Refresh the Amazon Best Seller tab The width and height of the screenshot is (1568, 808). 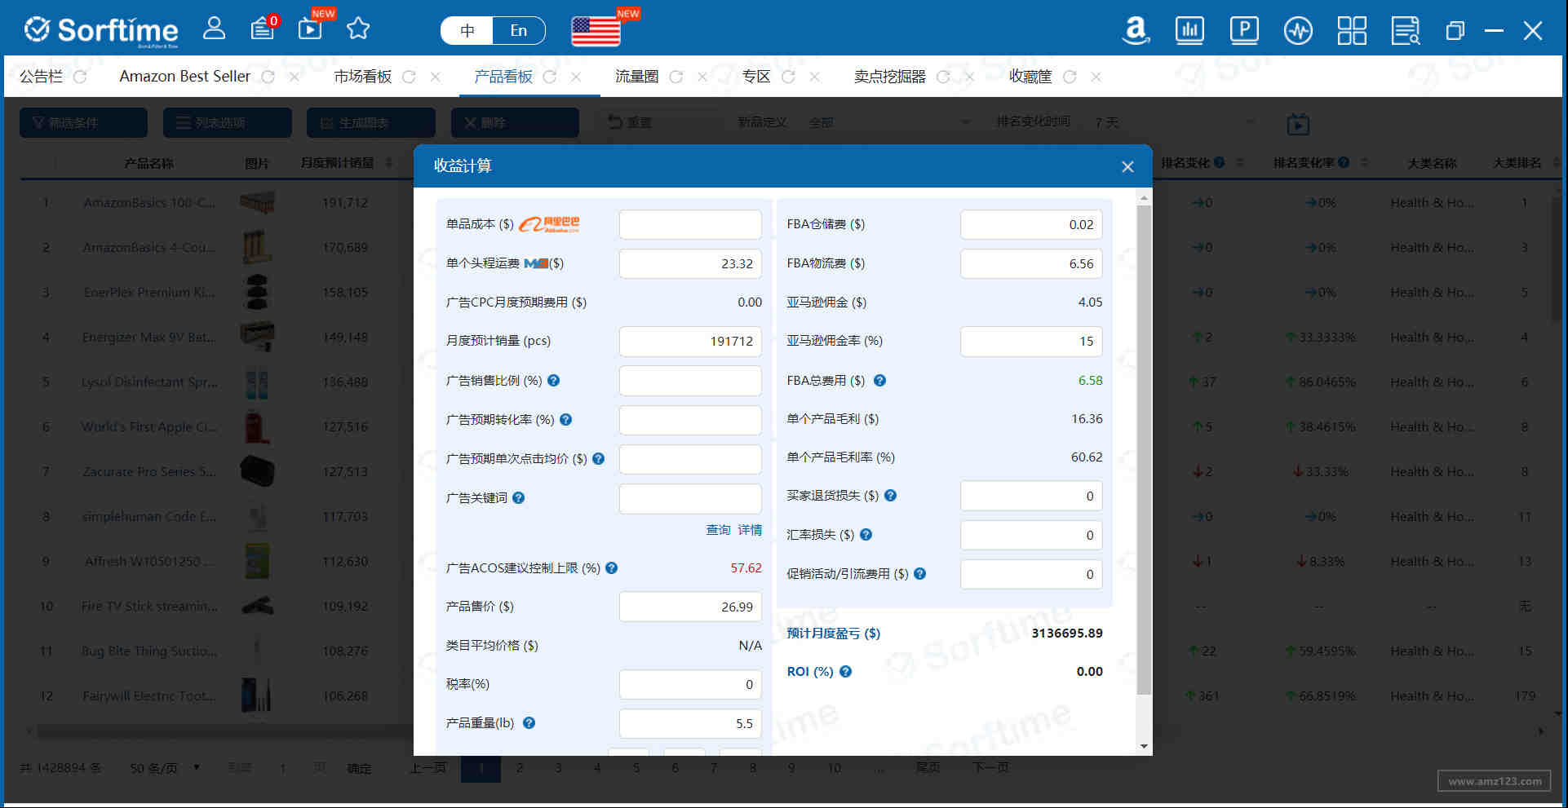click(268, 77)
